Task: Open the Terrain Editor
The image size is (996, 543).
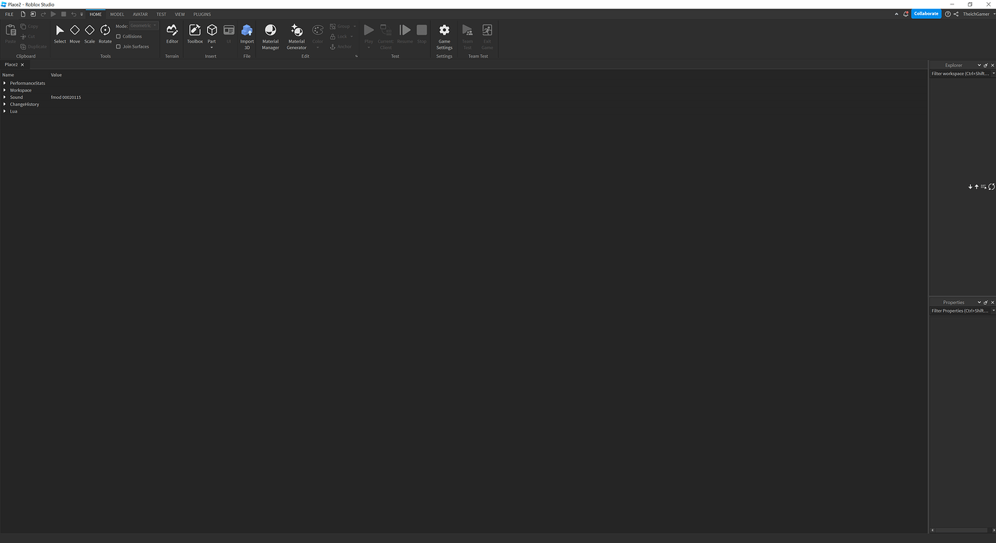Action: (x=172, y=33)
